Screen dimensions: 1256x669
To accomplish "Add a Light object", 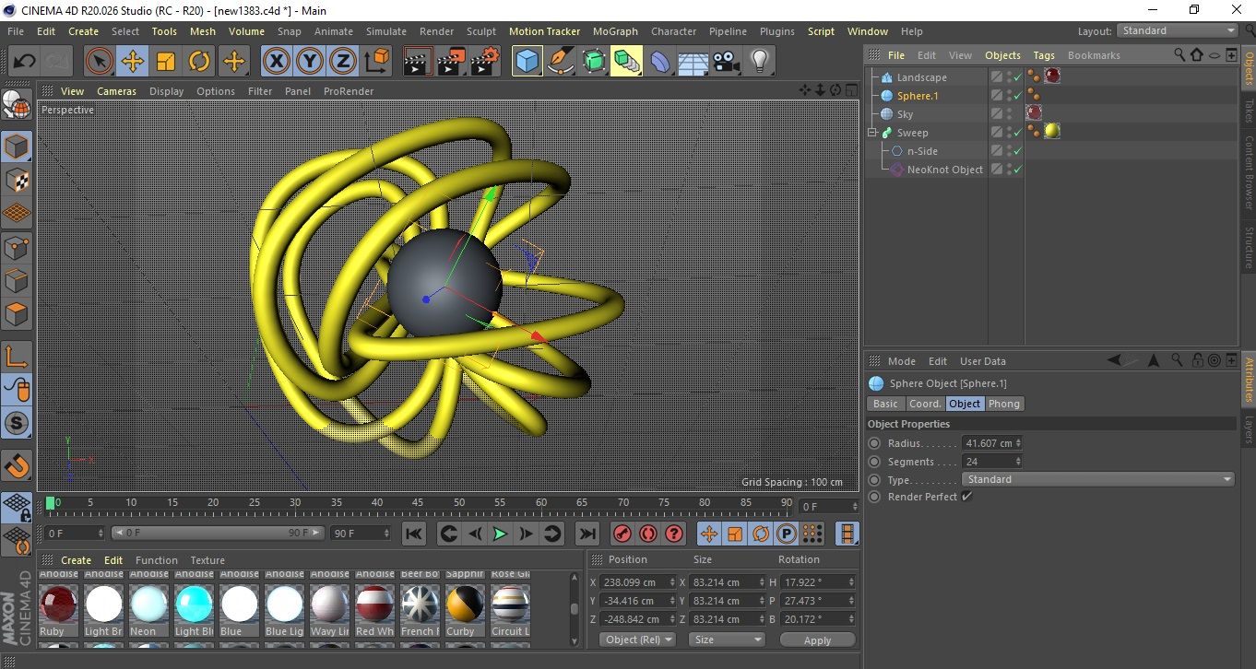I will pos(760,62).
